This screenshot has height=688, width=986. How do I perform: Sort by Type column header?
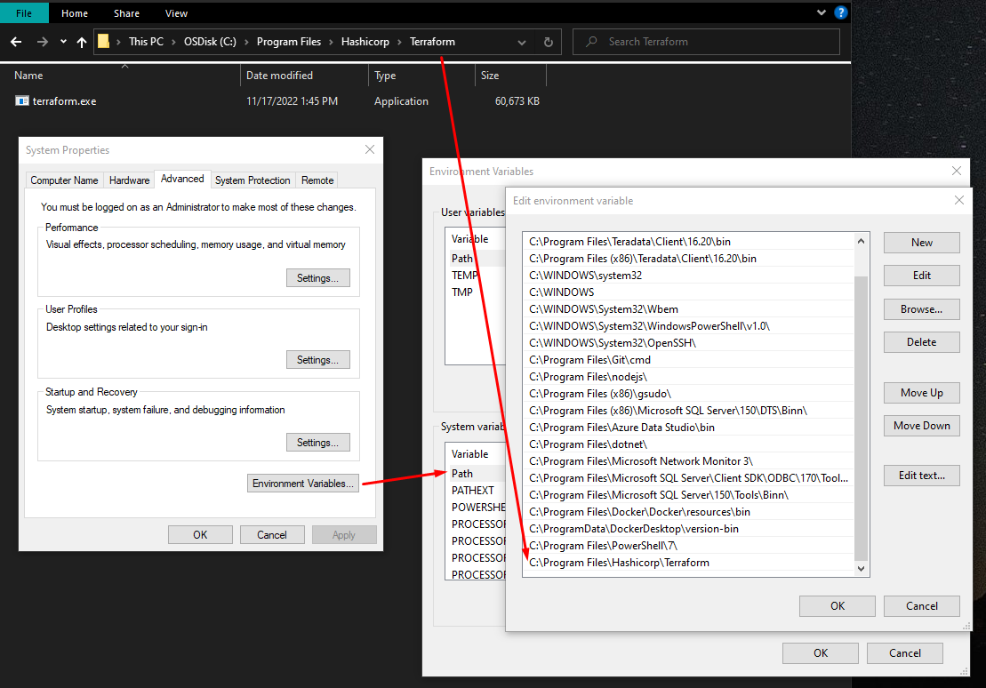tap(385, 76)
